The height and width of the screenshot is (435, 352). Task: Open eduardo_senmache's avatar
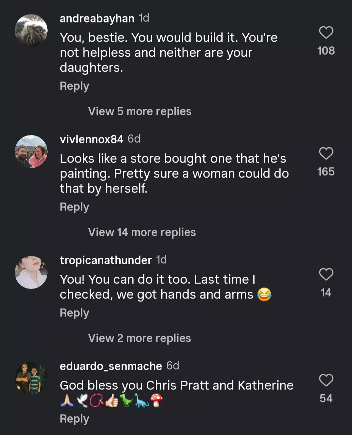pyautogui.click(x=31, y=378)
